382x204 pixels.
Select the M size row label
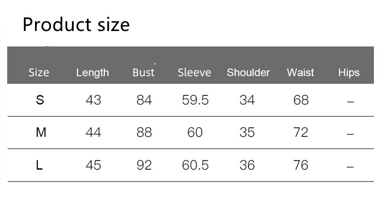click(x=41, y=133)
